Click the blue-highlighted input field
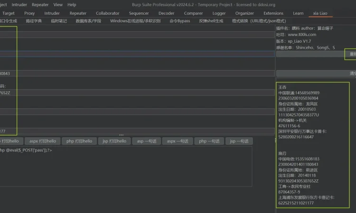Screen dimensions: 356x213 [137, 54]
